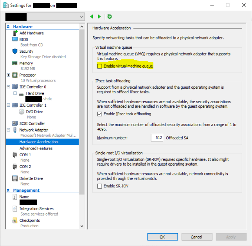This screenshot has width=252, height=246.
Task: Click the 'Boot from CD' text
Action: pos(32,45)
